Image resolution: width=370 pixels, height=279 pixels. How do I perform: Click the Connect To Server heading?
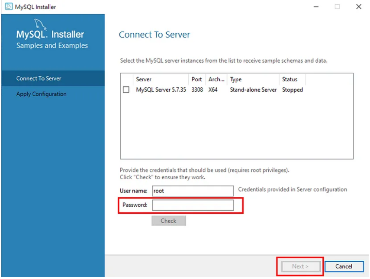click(154, 35)
